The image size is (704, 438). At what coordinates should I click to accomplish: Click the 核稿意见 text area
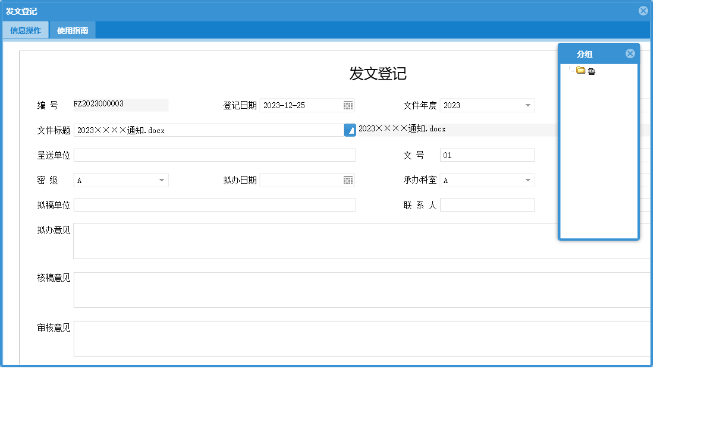pyautogui.click(x=357, y=290)
